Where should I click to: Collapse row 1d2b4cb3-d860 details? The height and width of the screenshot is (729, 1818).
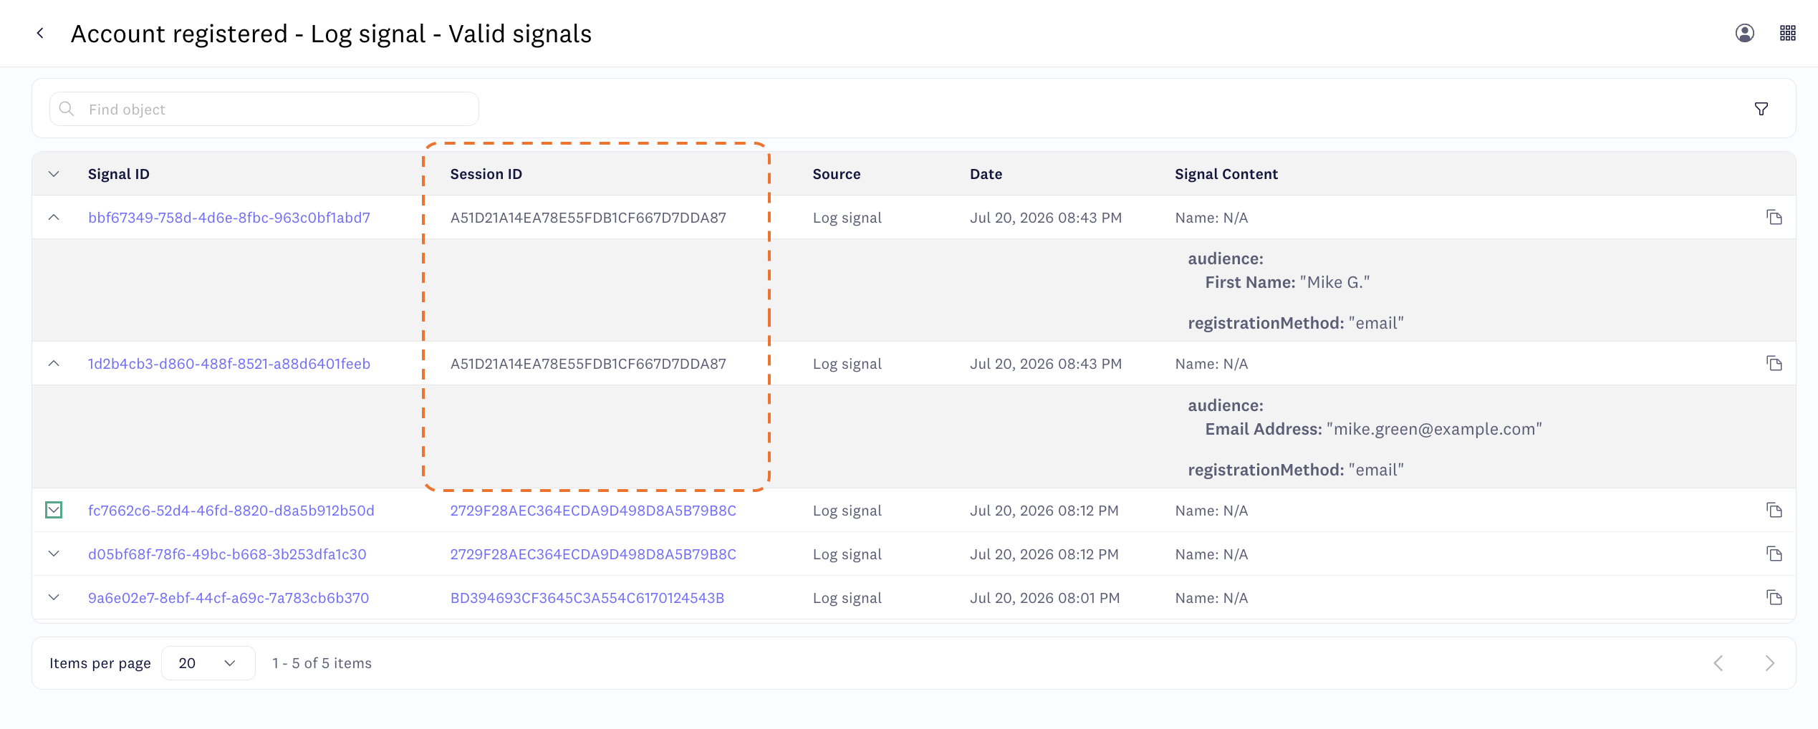(54, 363)
